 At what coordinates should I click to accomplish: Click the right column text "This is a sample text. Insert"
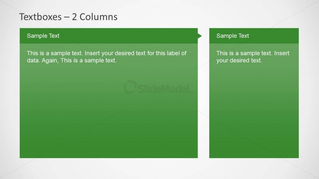[x=253, y=53]
